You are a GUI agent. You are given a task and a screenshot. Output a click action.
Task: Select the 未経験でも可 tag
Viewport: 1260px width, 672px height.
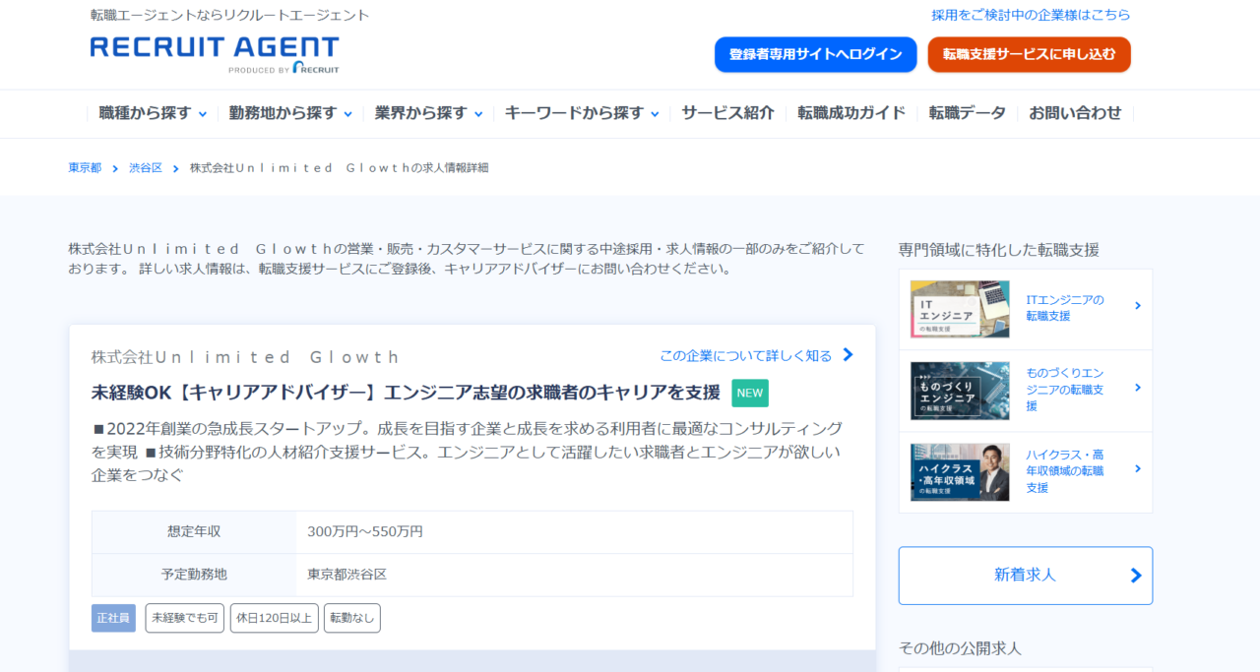tap(185, 618)
